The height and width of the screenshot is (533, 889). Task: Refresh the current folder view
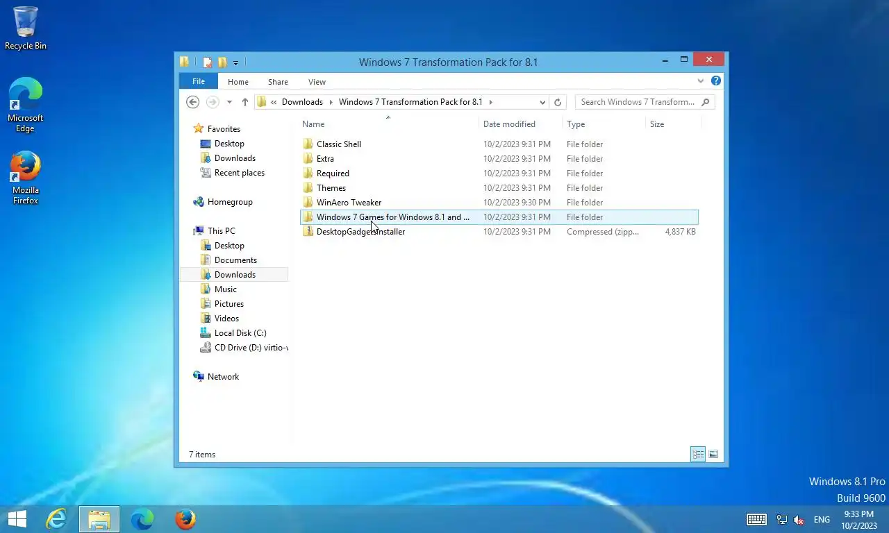point(557,102)
